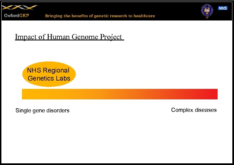The width and height of the screenshot is (234, 165).
Task: Select the "Genetics Labs" line in ellipse
Action: click(x=49, y=78)
